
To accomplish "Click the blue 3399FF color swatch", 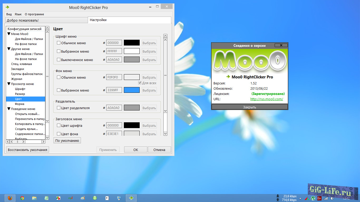I will click(132, 90).
